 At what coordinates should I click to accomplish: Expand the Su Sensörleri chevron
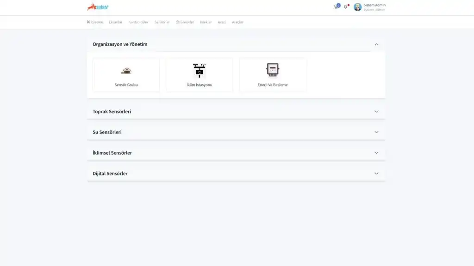[376, 132]
